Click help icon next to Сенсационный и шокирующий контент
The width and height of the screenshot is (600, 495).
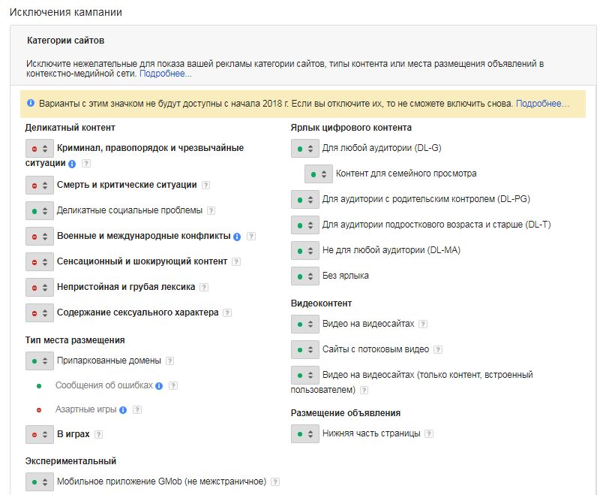tap(236, 262)
